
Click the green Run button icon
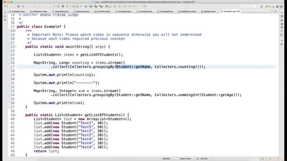pyautogui.click(x=91, y=6)
